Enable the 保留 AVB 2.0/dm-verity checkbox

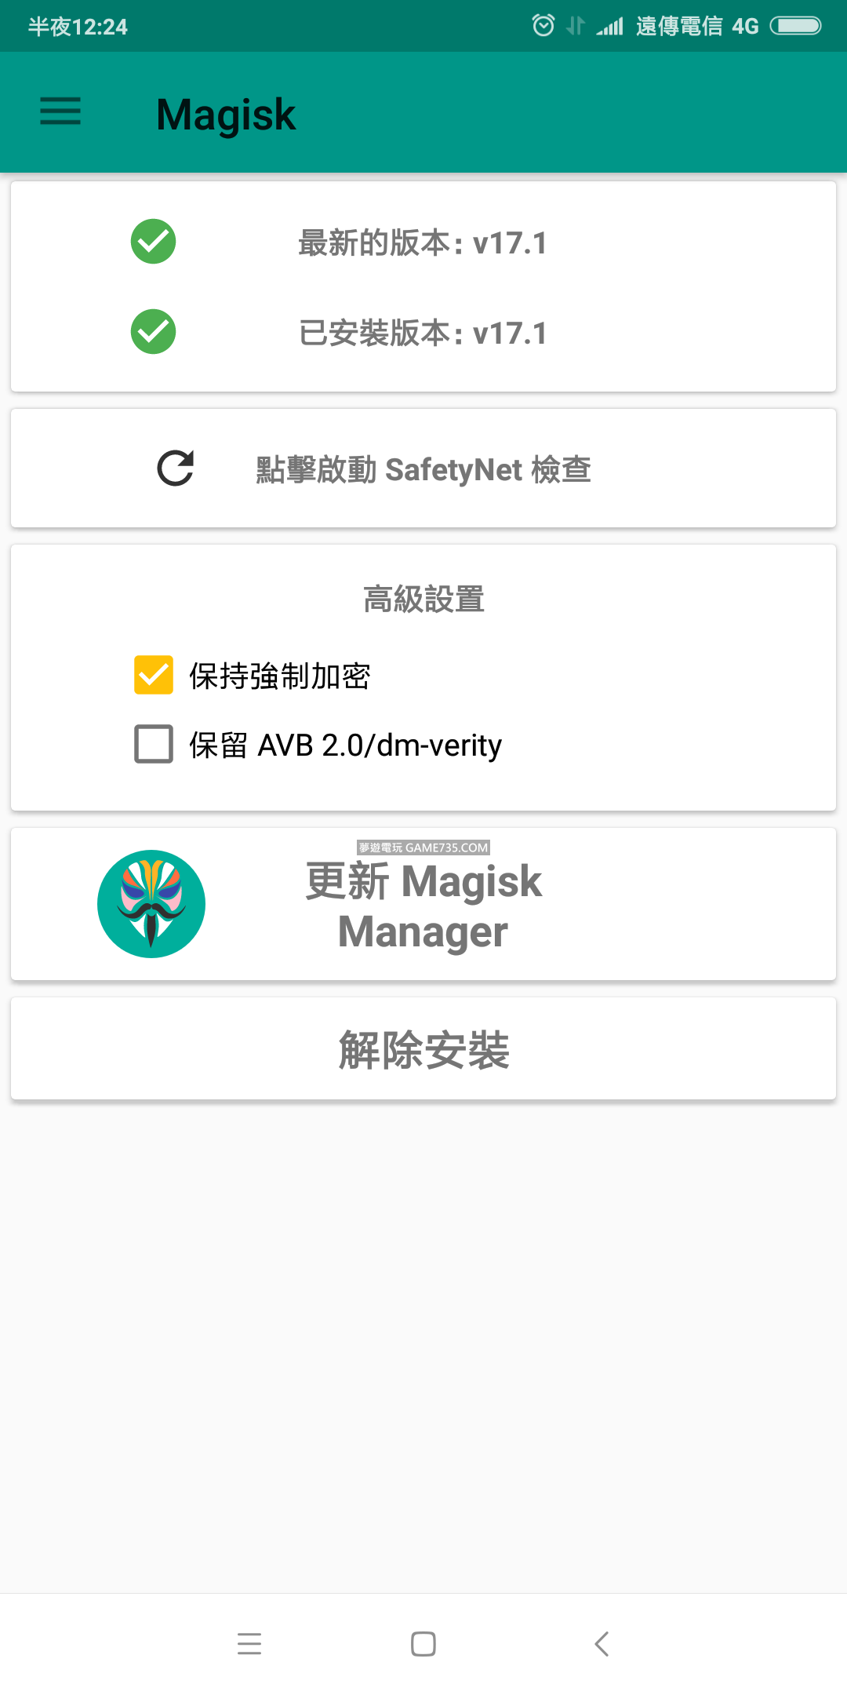click(154, 744)
